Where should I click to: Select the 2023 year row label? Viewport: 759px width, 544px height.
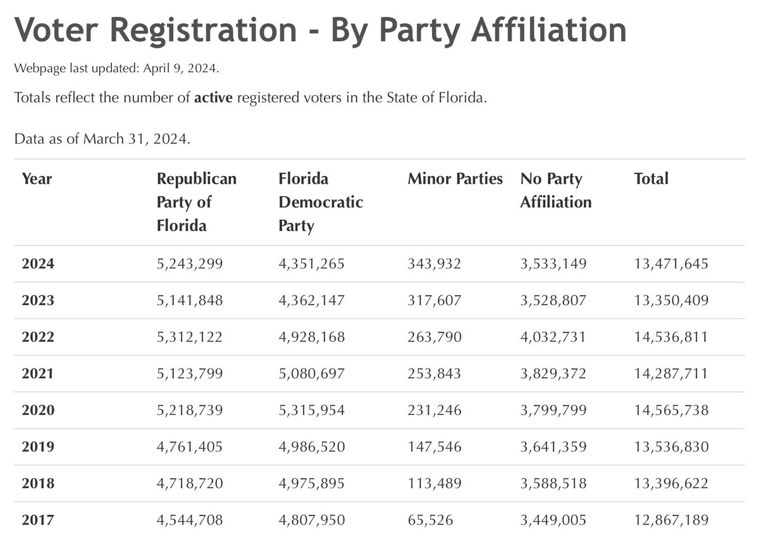point(38,301)
